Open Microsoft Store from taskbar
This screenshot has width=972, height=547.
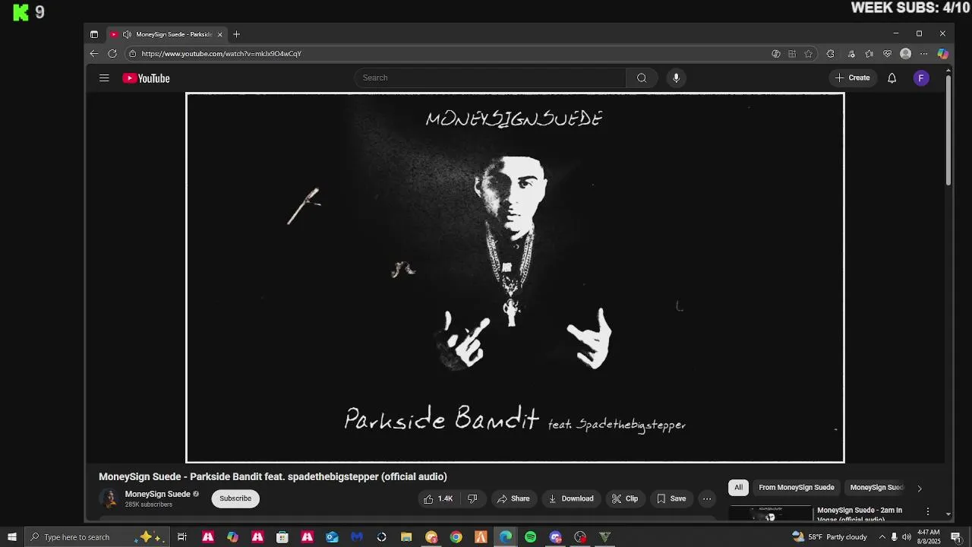[282, 537]
